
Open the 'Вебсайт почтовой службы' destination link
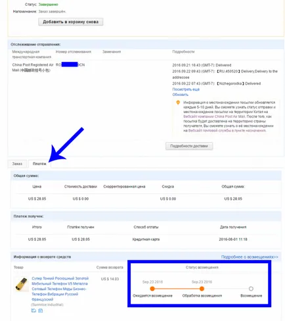[x=227, y=130]
